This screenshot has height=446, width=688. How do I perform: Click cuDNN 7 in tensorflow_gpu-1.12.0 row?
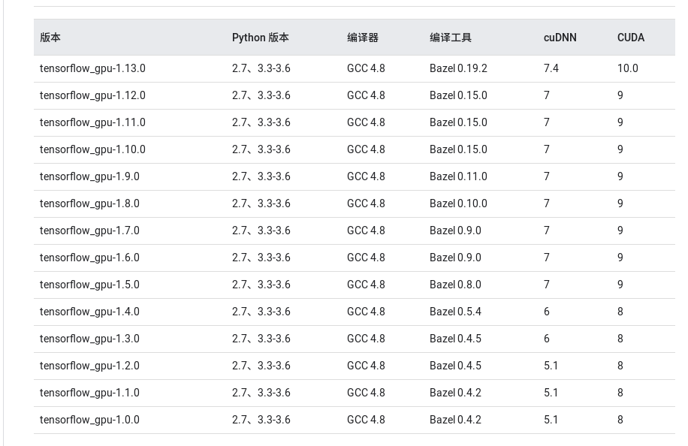547,95
